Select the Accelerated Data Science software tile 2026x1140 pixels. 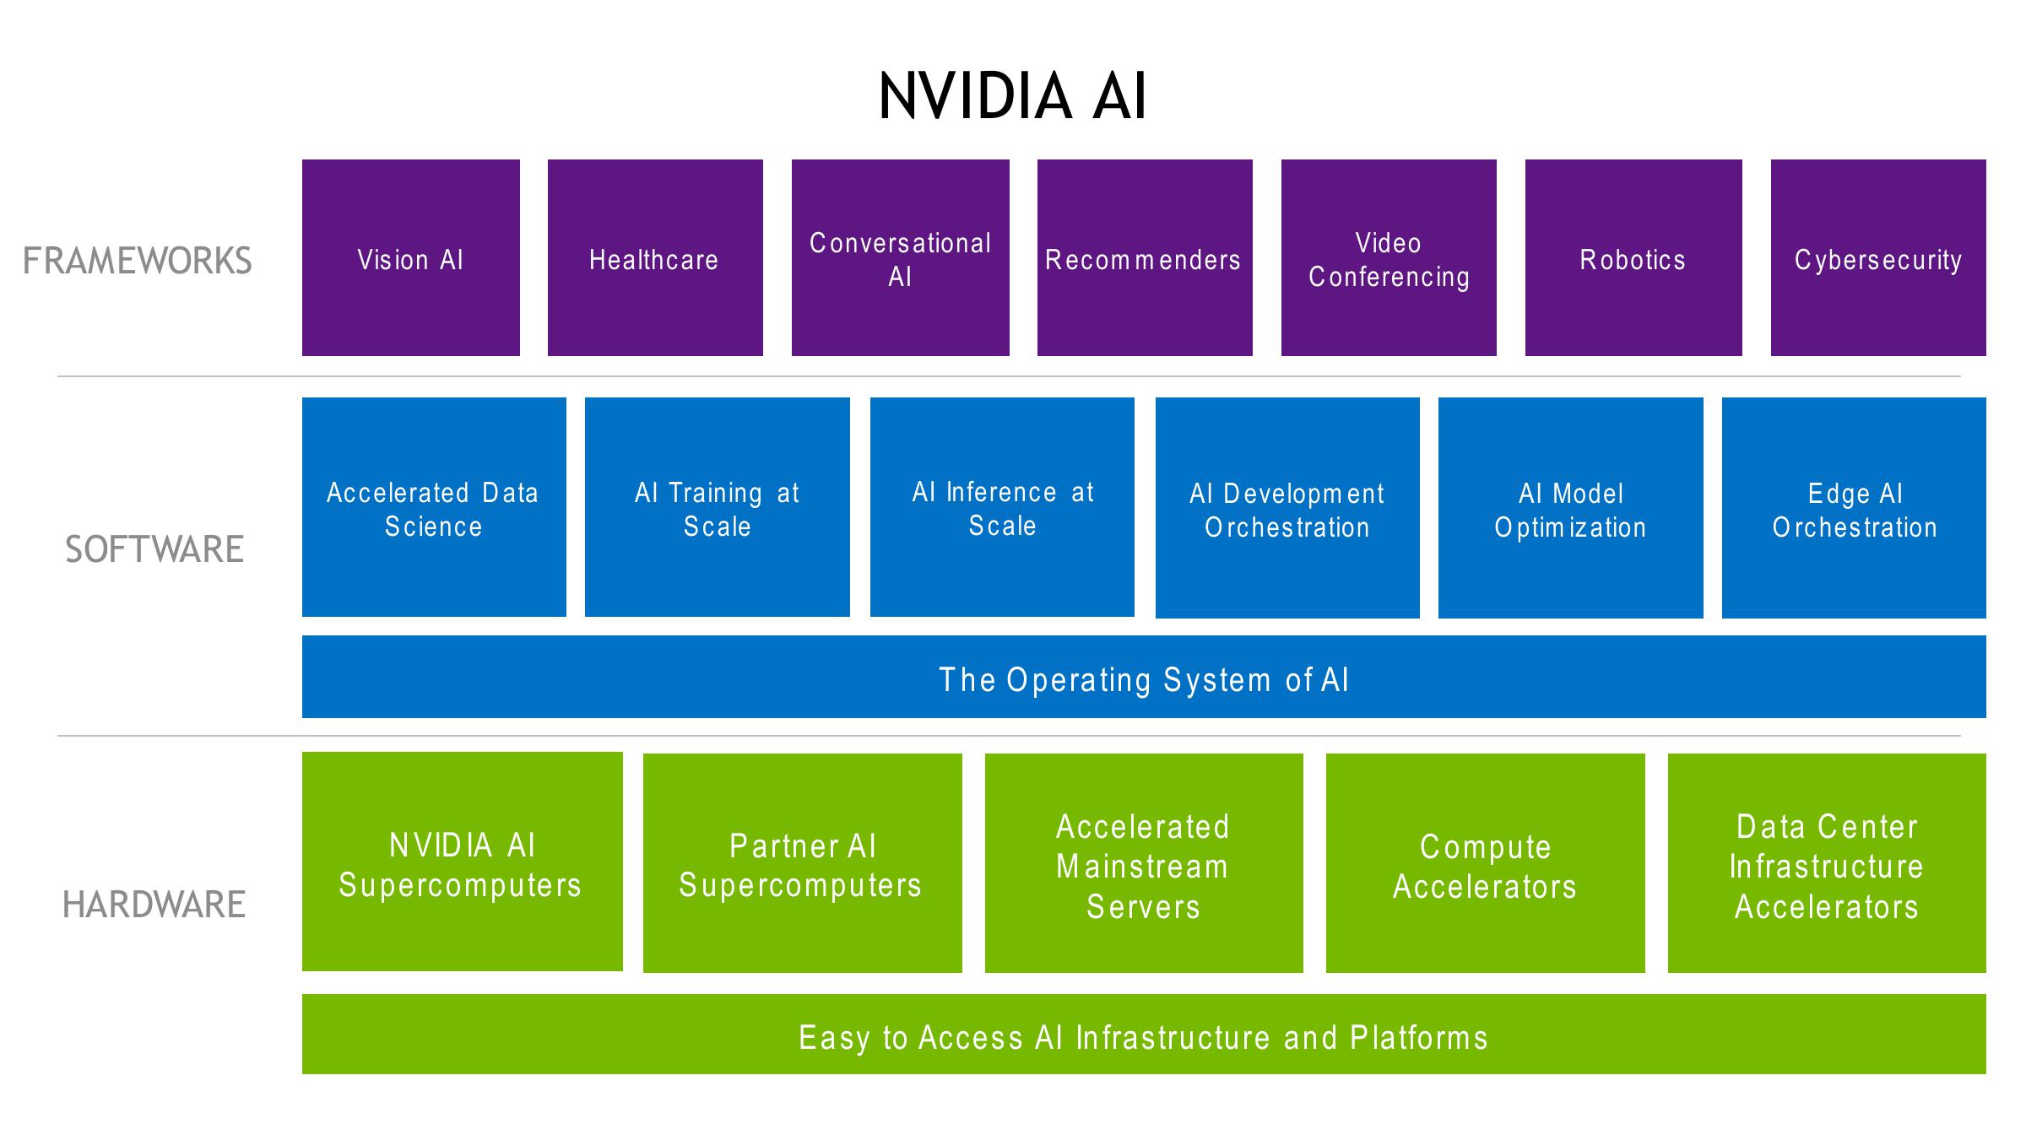pos(437,488)
